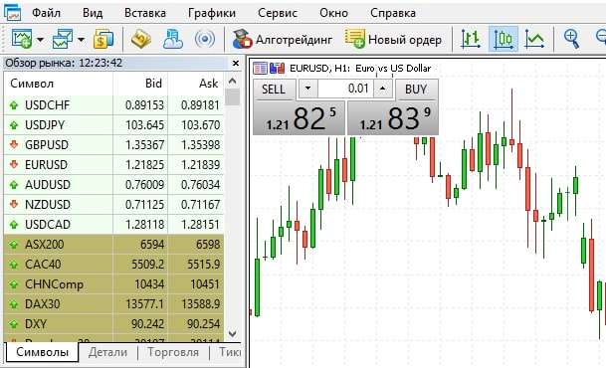Open the profiles chart icon
Viewport: 606px width, 368px height.
(x=63, y=39)
